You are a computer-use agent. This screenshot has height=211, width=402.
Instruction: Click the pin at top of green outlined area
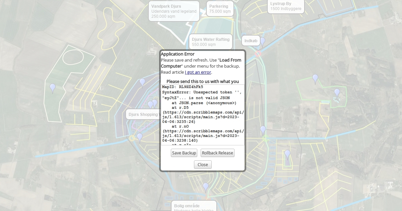(x=315, y=78)
